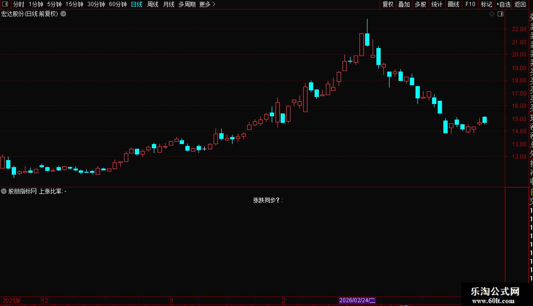Viewport: 533px width, 306px height.
Task: Click the 标记 mark button
Action: [486, 4]
